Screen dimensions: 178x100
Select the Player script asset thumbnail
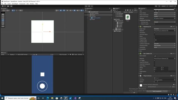click(128, 17)
